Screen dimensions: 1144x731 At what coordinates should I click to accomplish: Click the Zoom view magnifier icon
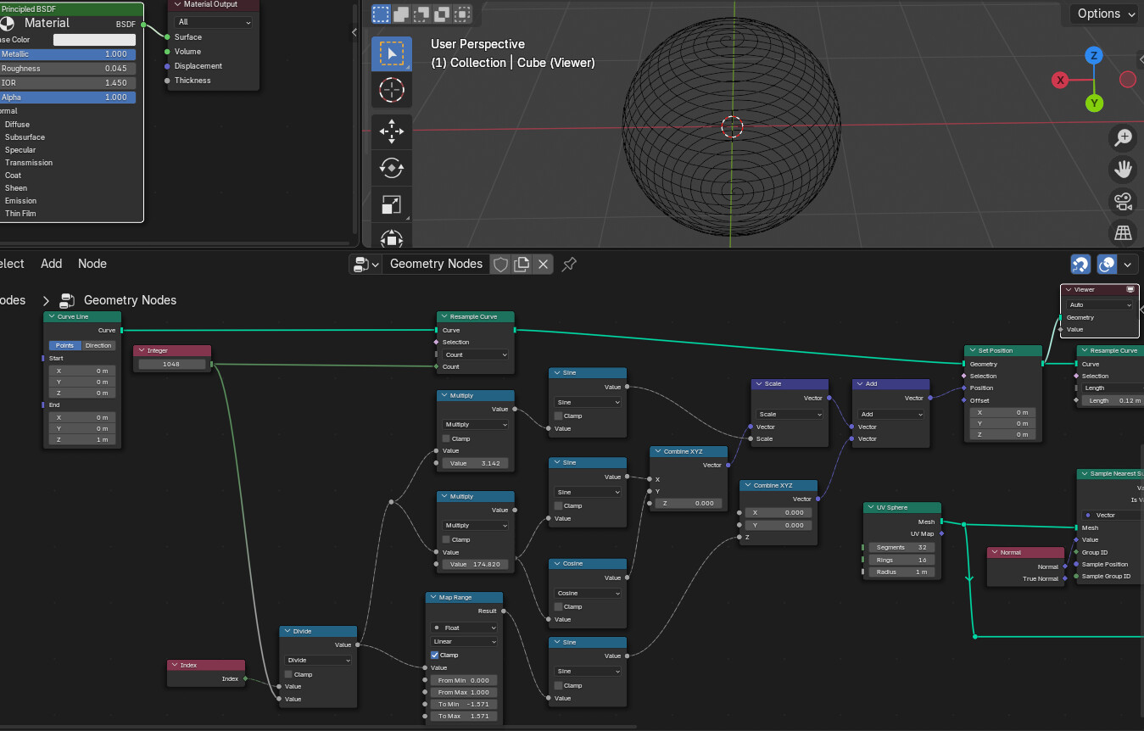[1123, 137]
